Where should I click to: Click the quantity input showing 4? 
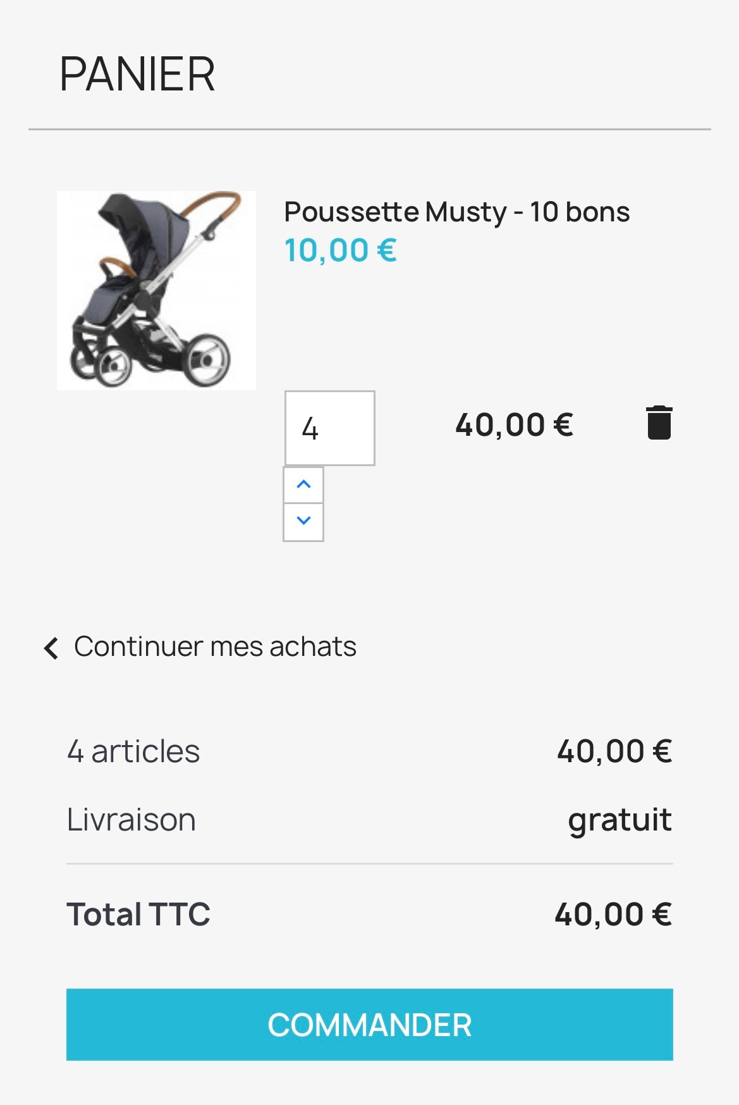click(x=329, y=429)
